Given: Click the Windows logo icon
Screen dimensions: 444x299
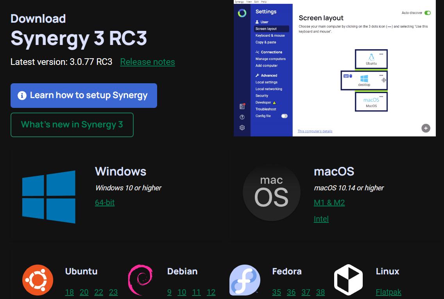Looking at the screenshot, I should 49,197.
